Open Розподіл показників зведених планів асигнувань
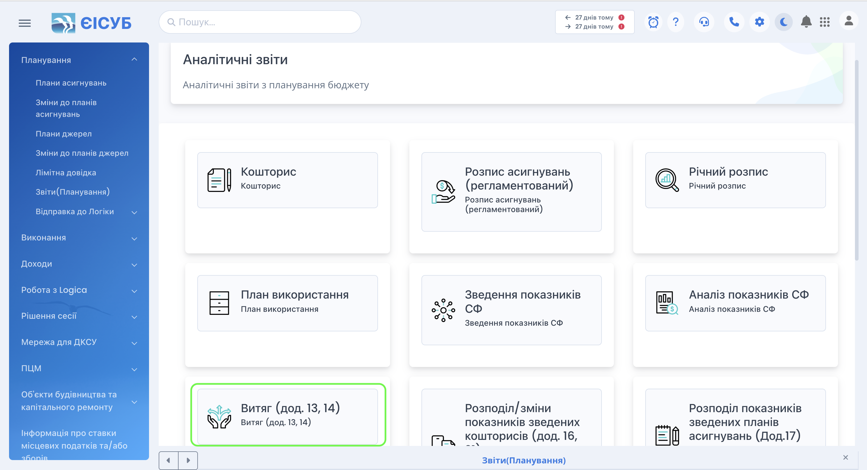The height and width of the screenshot is (470, 867). (735, 418)
